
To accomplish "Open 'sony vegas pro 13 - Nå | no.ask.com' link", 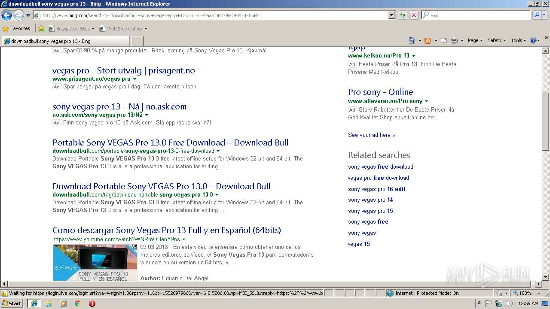I will coord(119,106).
